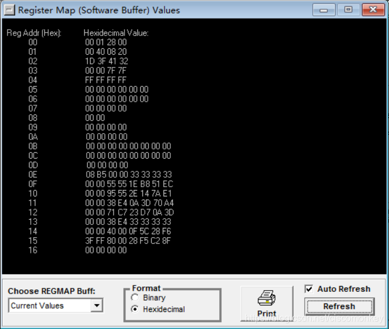
Task: Select value '00 40 08 20' of register 01
Action: (106, 52)
